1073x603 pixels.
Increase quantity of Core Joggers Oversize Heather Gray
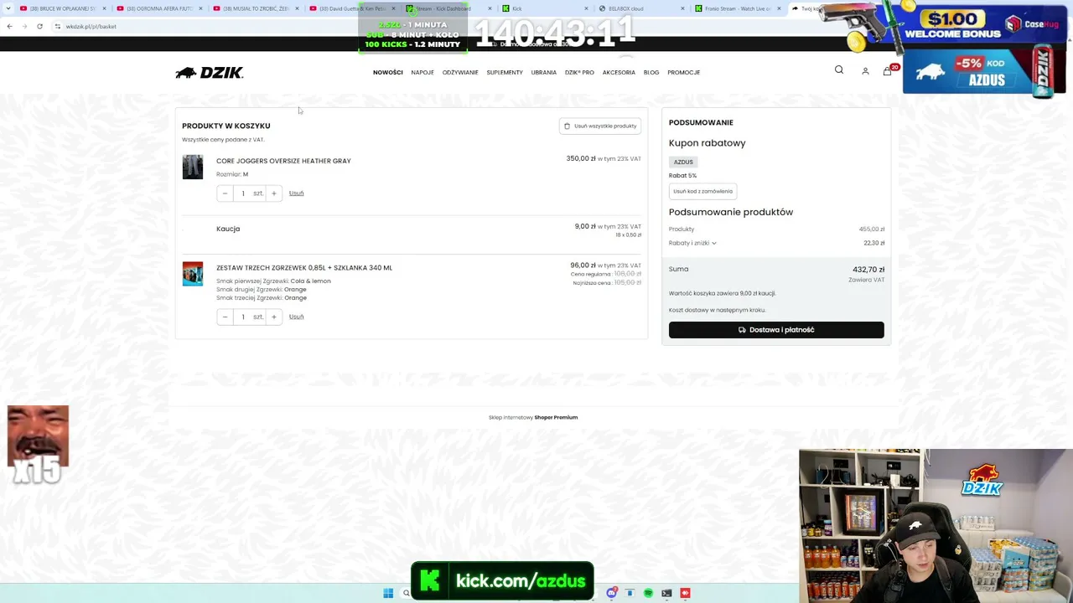tap(273, 193)
